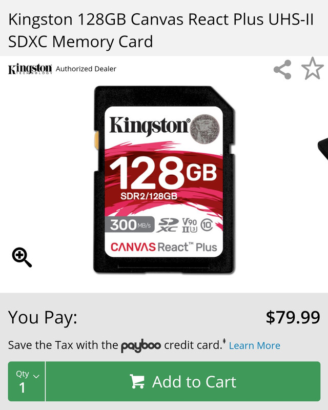Screen dimensions: 328x410
Task: Add product to favorites with star icon
Action: click(312, 69)
